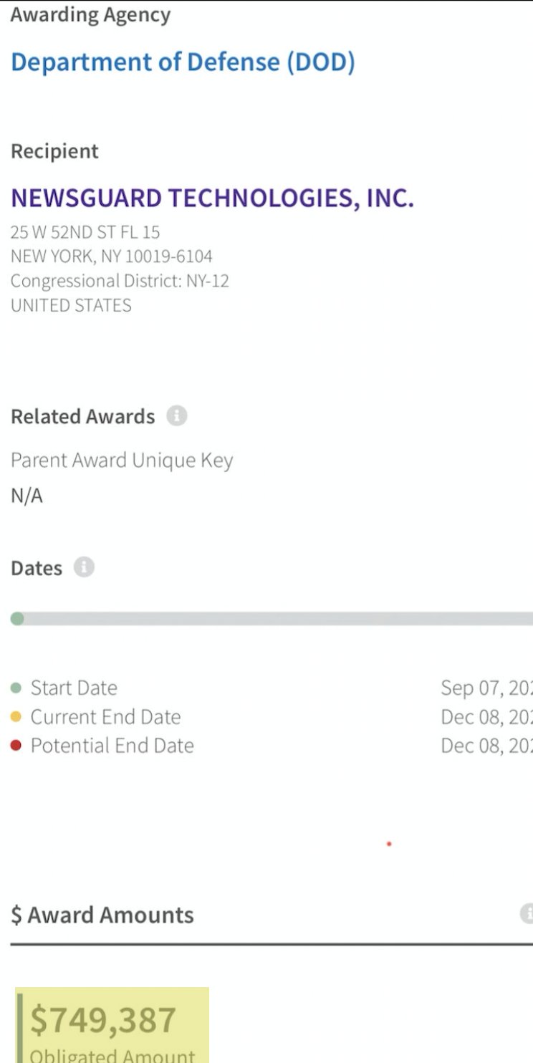Click the yellow Current End Date dot
The width and height of the screenshot is (533, 1063).
coord(16,717)
